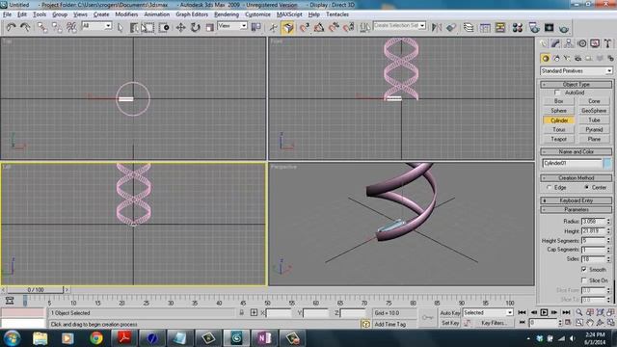The width and height of the screenshot is (617, 347).
Task: Collapse the Object Type rollout
Action: [577, 84]
